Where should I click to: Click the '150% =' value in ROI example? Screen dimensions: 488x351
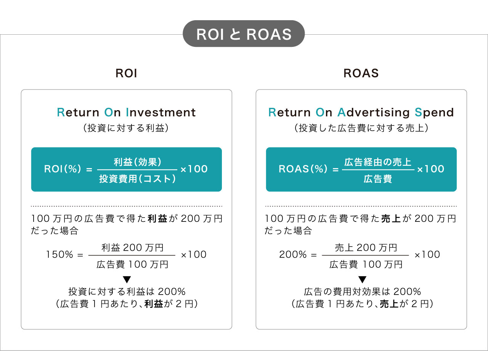click(x=64, y=255)
